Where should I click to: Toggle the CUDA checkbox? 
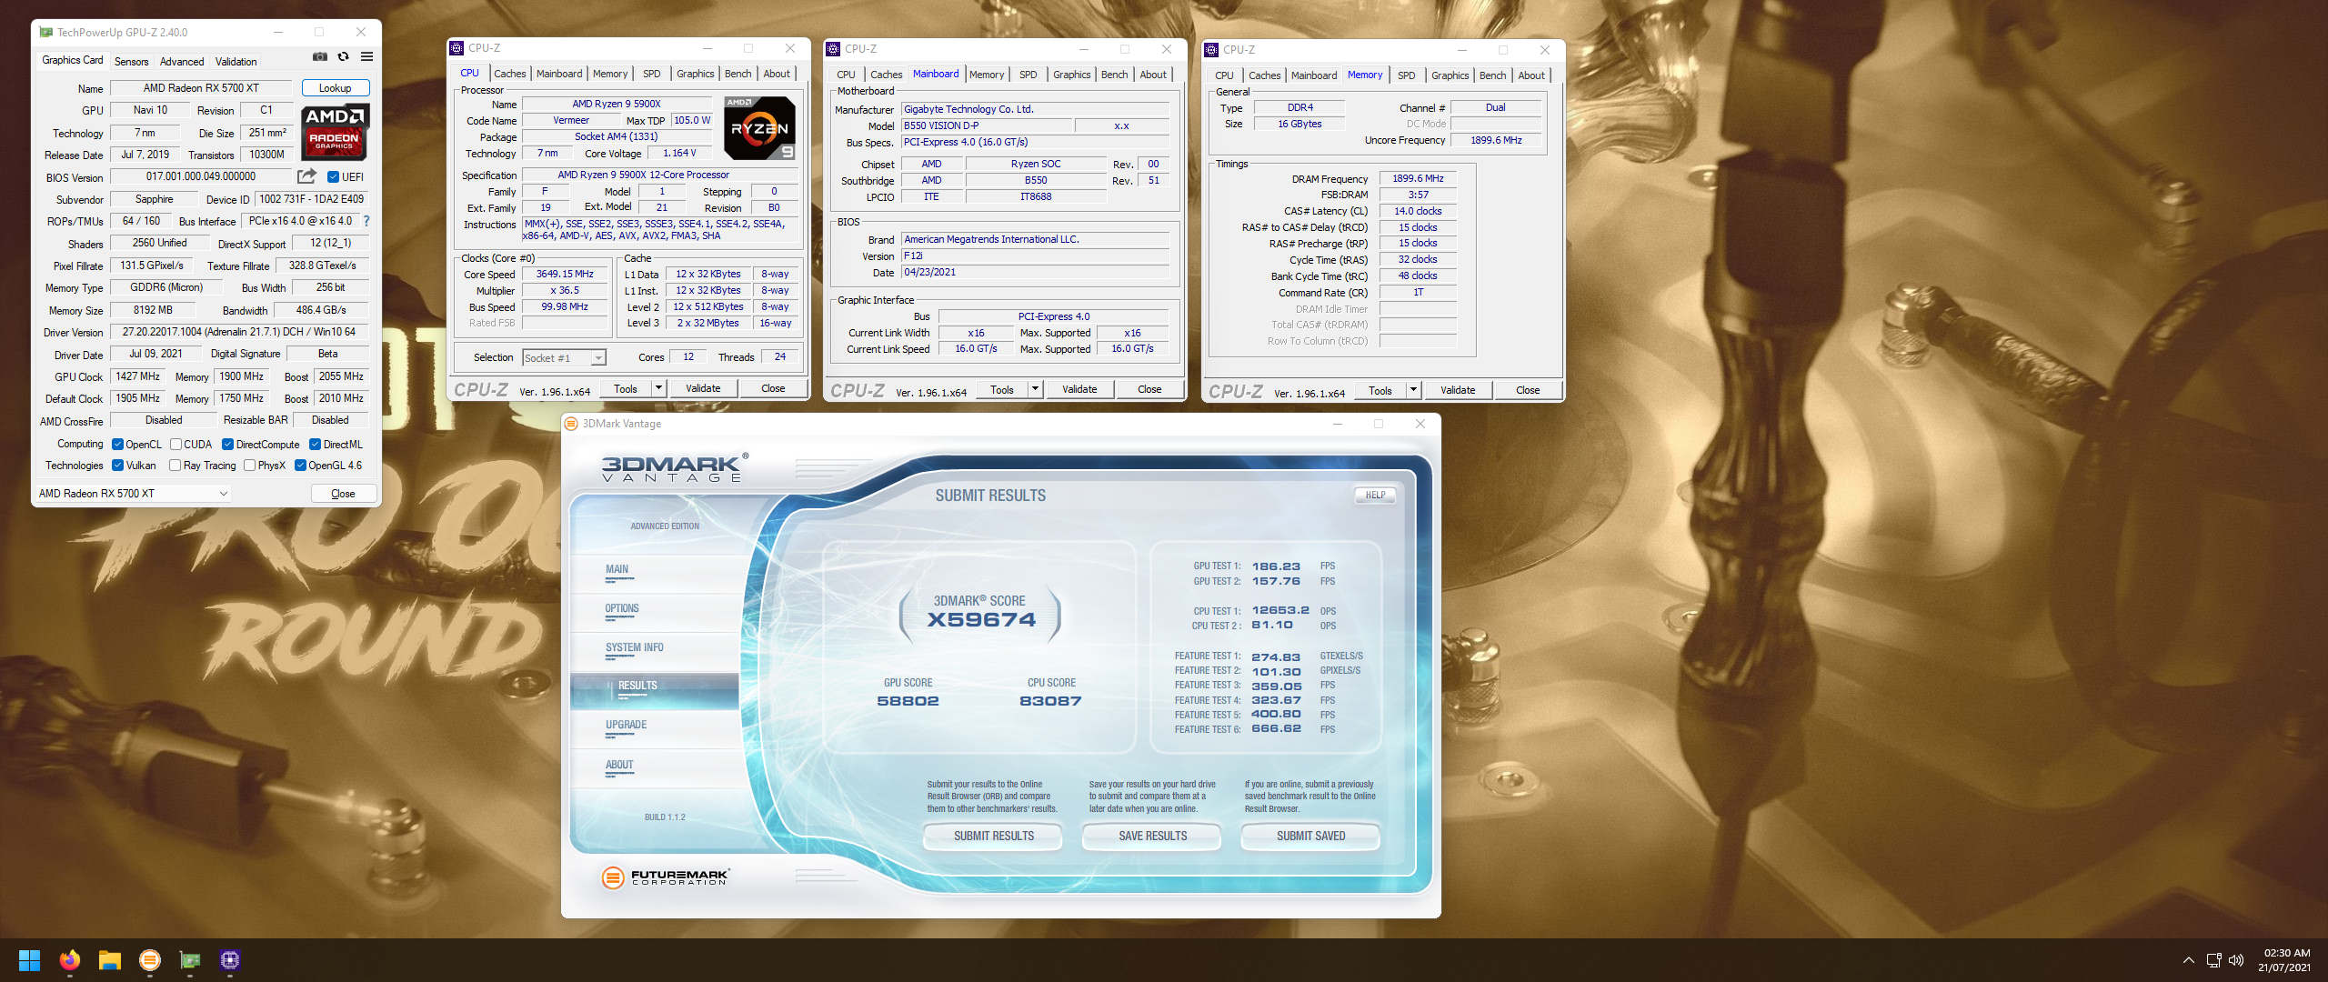click(x=176, y=445)
